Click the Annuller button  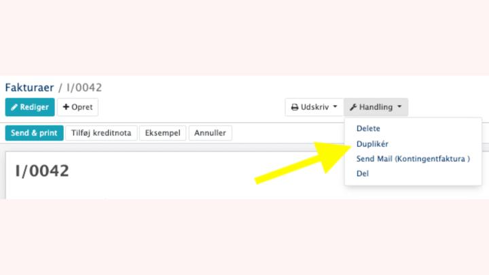pos(210,133)
